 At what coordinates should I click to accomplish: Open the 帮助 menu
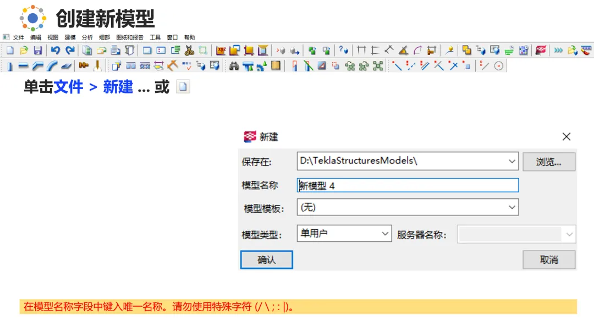point(189,37)
